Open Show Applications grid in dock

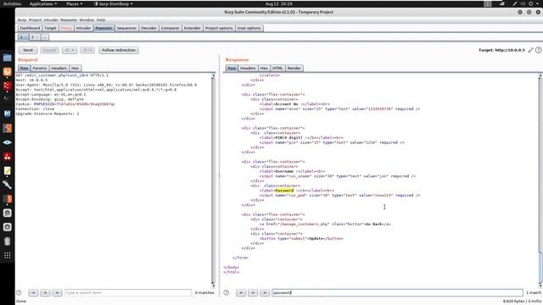click(8, 256)
